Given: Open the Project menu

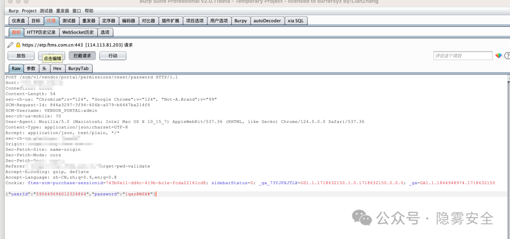Looking at the screenshot, I should 29,11.
